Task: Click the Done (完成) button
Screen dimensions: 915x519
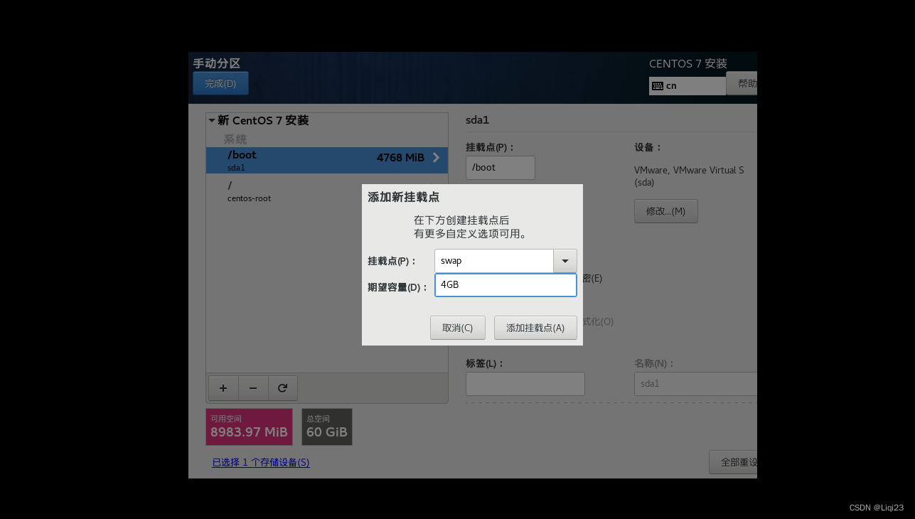Action: [x=220, y=83]
